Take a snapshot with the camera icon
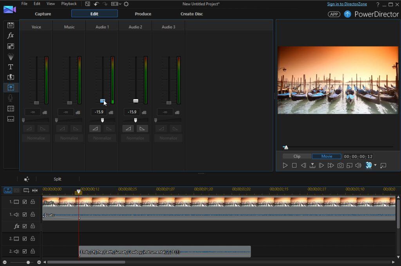Screen dimensions: 401x266 (340, 166)
